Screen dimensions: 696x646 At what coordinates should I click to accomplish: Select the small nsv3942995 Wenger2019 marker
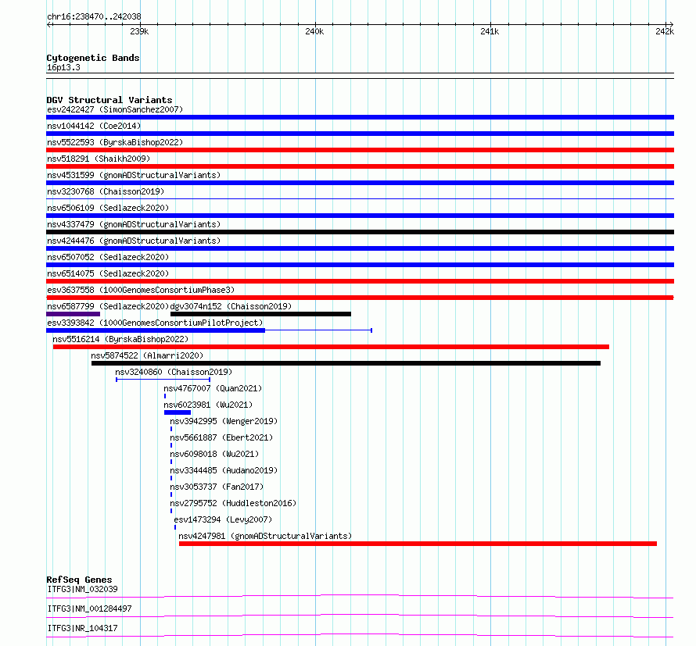coord(171,429)
